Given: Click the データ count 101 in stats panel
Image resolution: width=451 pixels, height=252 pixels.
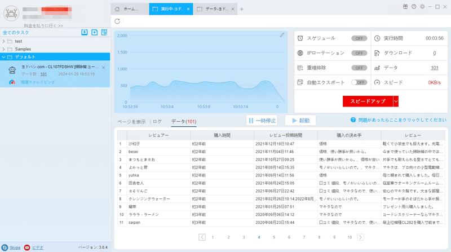Looking at the screenshot, I should [x=434, y=68].
